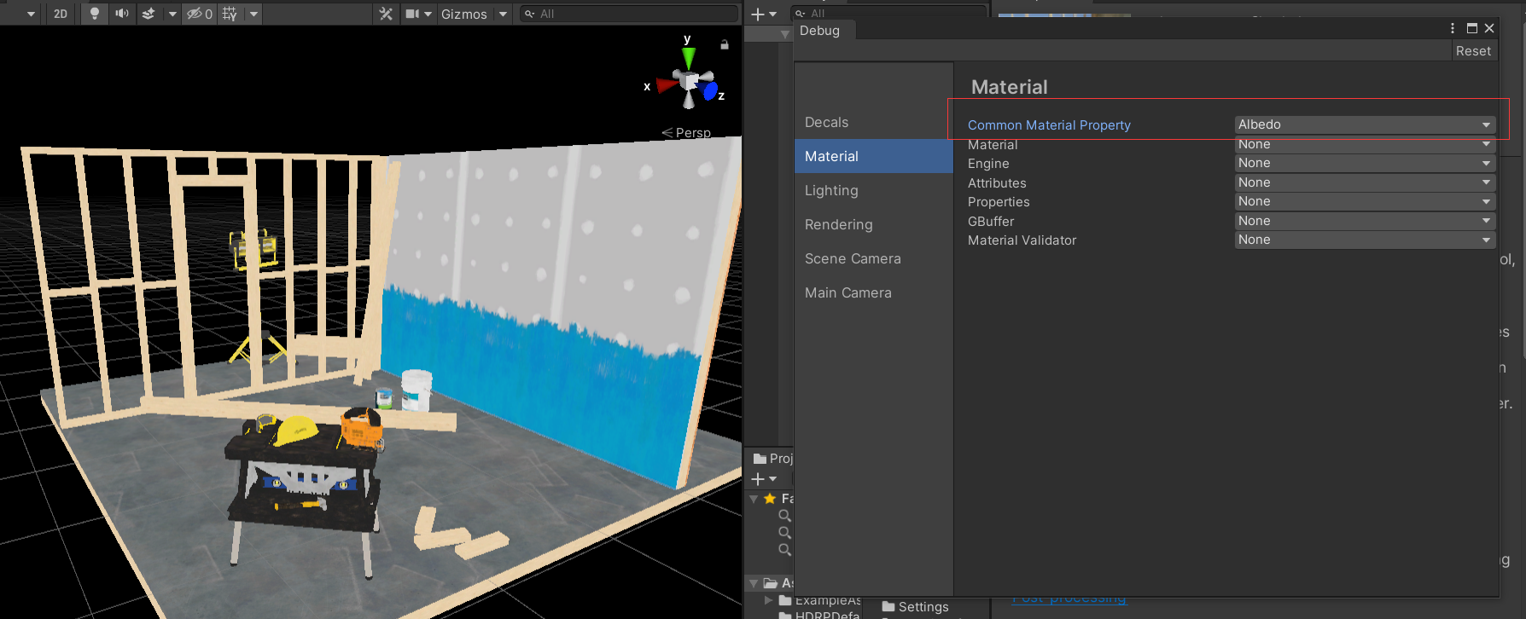This screenshot has height=619, width=1526.
Task: Click the Hierarchy create plus button
Action: (x=758, y=14)
